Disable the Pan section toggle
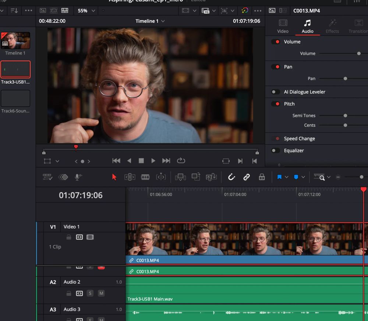This screenshot has height=321, width=368. tap(276, 67)
